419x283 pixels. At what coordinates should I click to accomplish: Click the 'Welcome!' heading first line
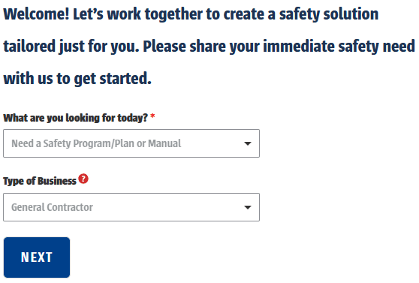click(191, 14)
